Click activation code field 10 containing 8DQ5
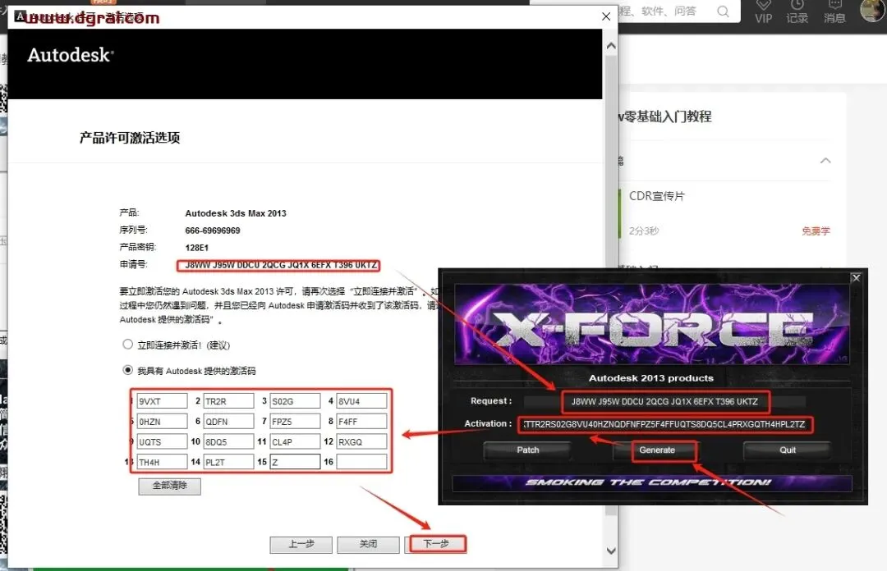 tap(228, 441)
